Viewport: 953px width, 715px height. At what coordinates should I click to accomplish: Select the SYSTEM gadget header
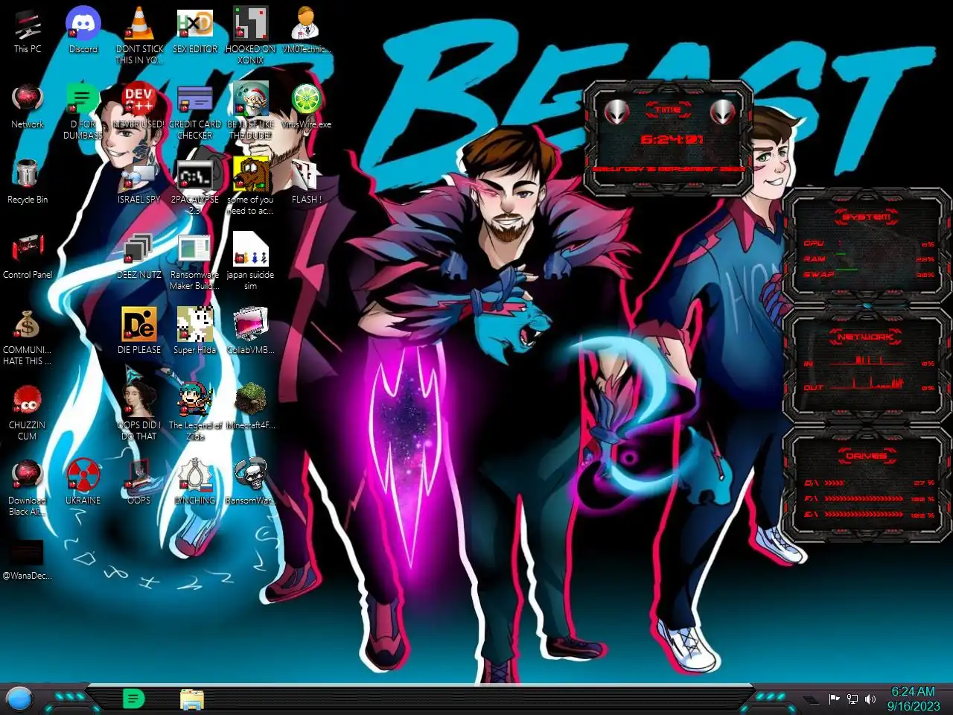coord(865,217)
